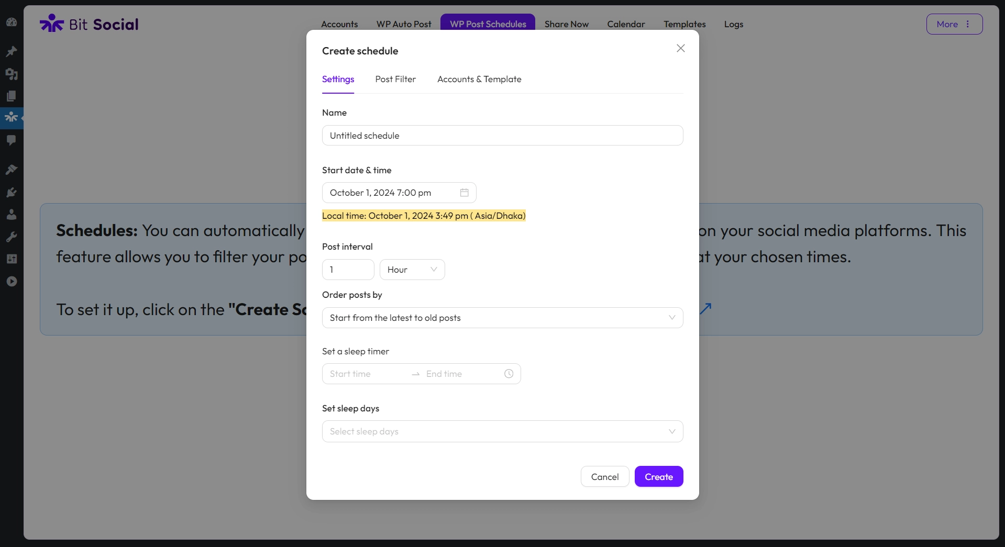
Task: Open the WordPress Dashboard icon in sidebar
Action: click(12, 22)
